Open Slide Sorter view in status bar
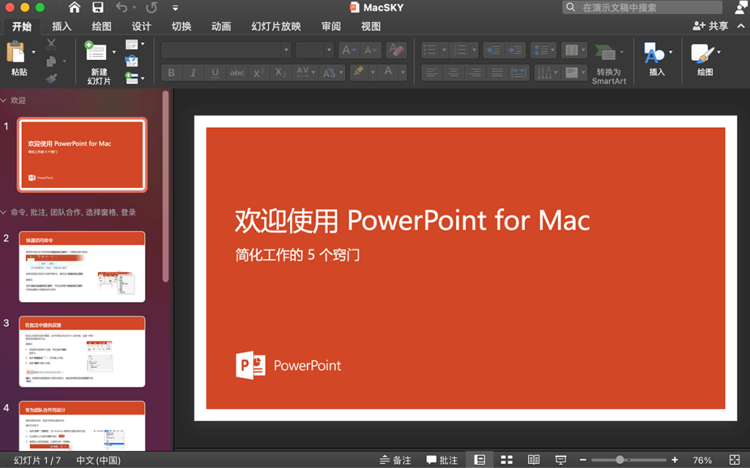This screenshot has width=750, height=468. coord(507,460)
